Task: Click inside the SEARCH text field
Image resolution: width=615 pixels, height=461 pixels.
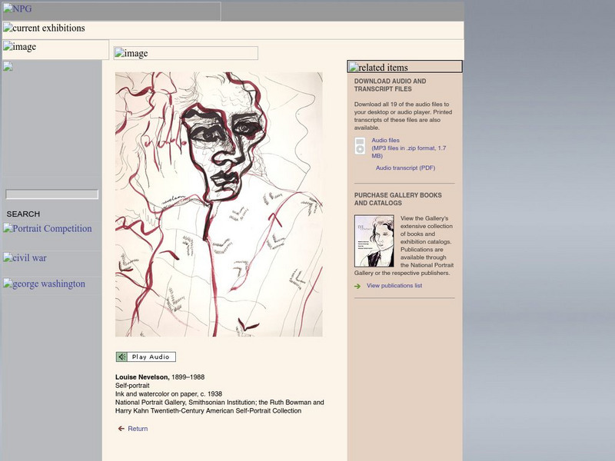Action: (x=52, y=194)
